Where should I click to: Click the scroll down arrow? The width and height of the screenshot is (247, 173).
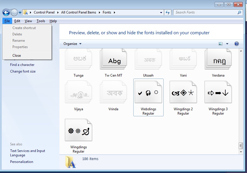[x=241, y=152]
